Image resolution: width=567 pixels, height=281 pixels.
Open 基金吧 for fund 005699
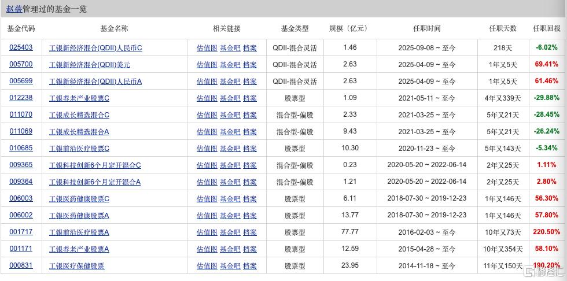[x=230, y=82]
